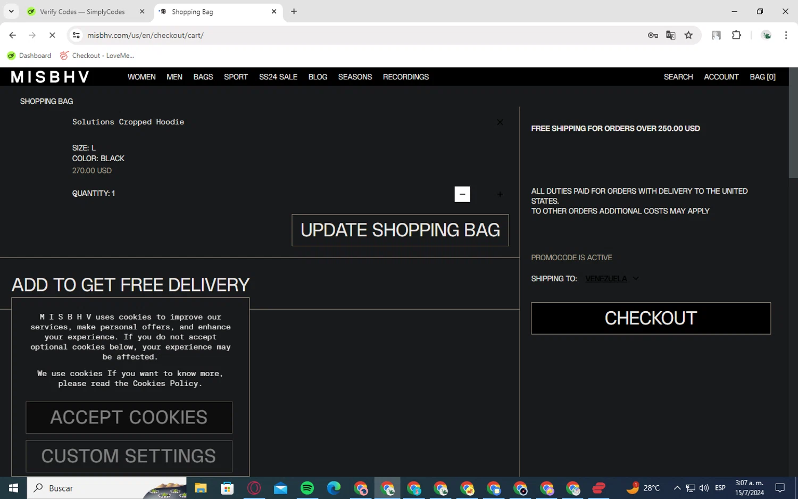Open the BLOG page
798x499 pixels.
318,77
